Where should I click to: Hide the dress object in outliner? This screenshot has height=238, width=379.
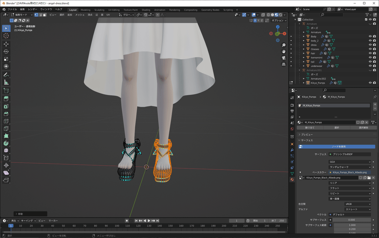tap(370, 45)
